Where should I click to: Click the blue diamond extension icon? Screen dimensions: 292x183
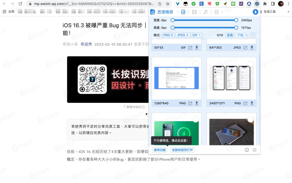pyautogui.click(x=177, y=4)
